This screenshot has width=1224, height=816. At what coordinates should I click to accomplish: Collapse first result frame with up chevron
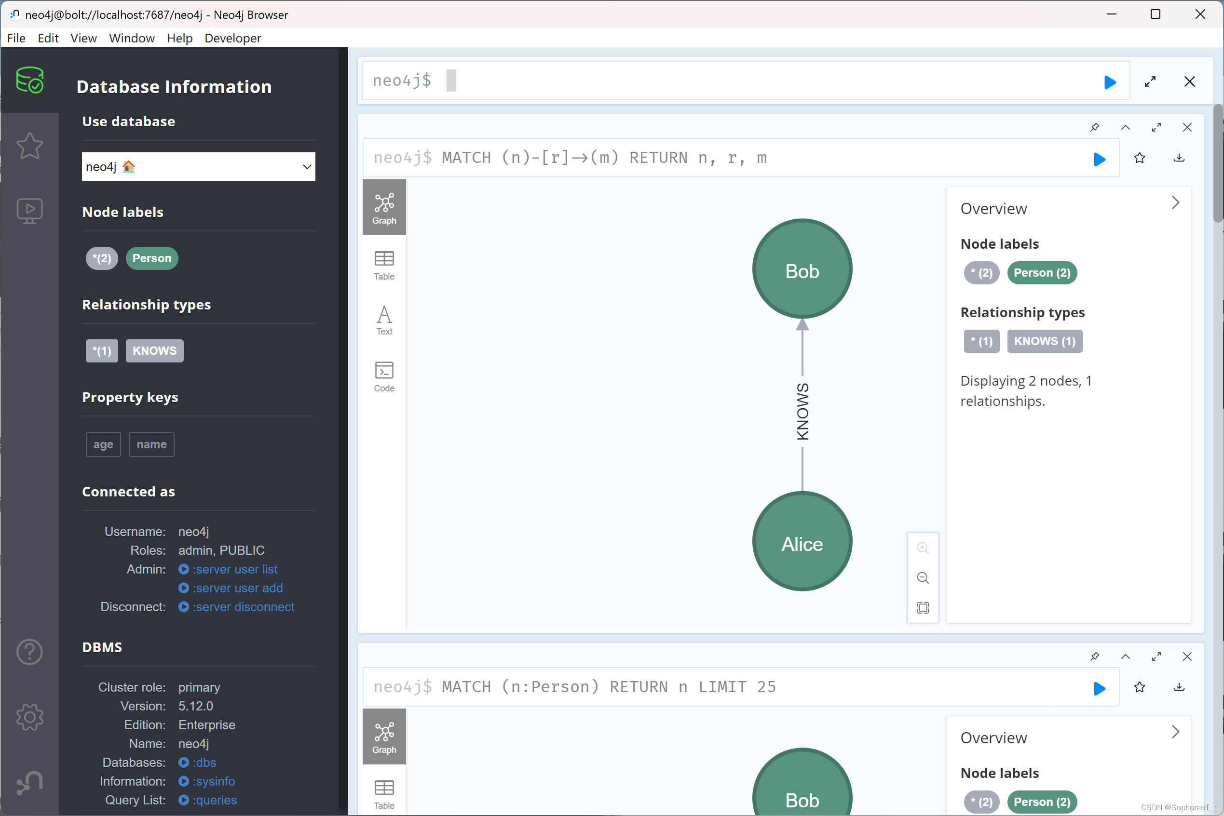coord(1125,128)
